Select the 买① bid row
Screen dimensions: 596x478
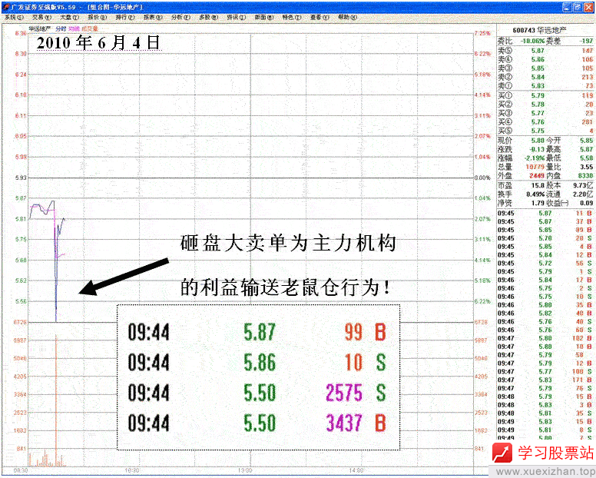click(x=545, y=95)
